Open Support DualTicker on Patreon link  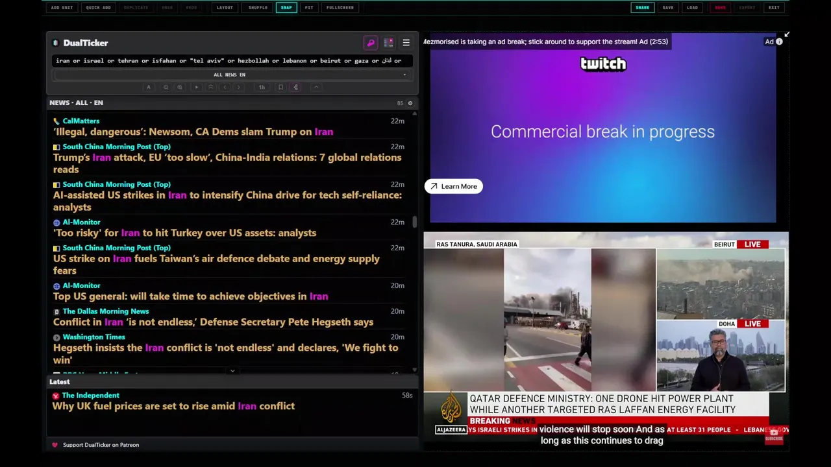coord(101,445)
